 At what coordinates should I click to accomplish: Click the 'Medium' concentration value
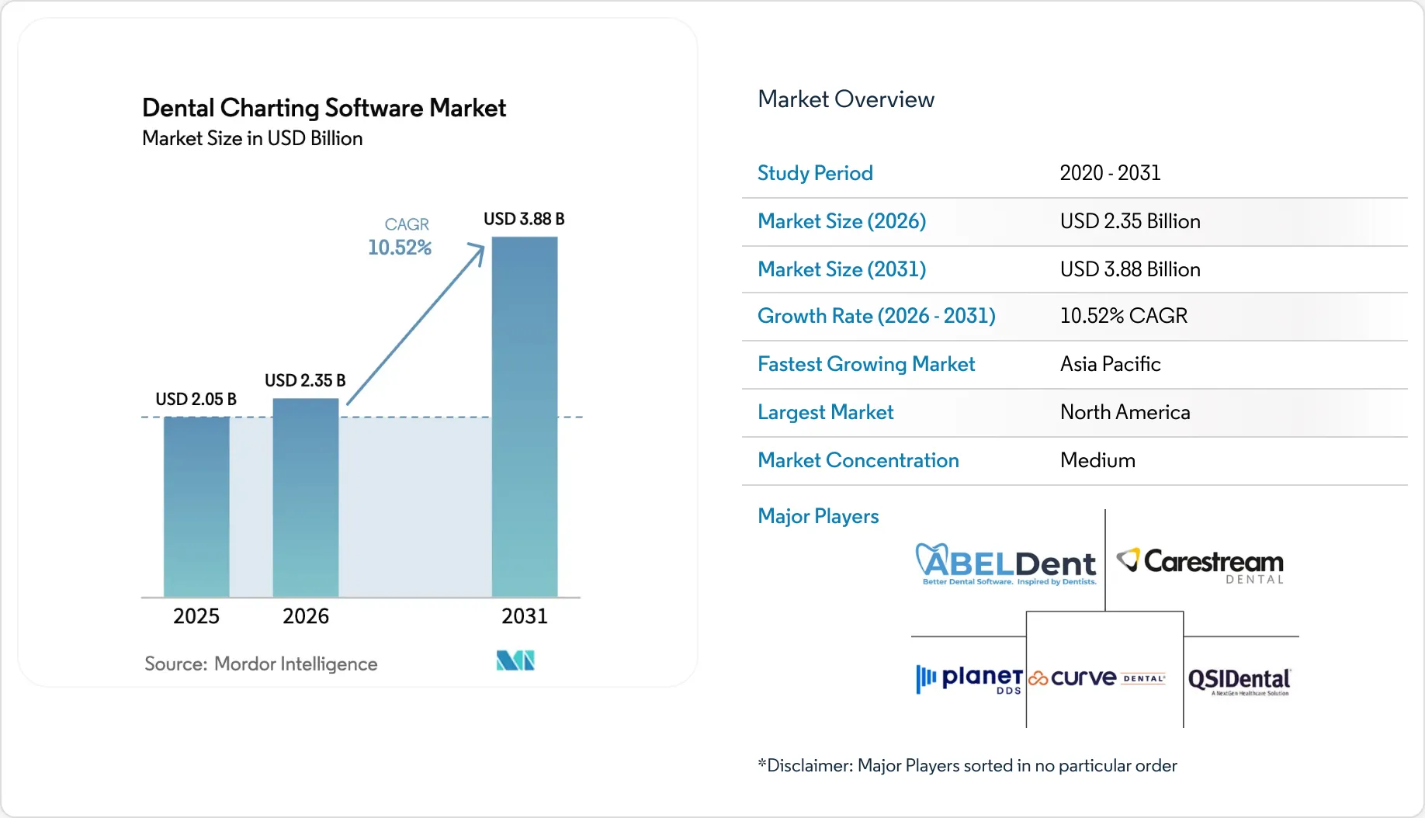tap(1098, 460)
